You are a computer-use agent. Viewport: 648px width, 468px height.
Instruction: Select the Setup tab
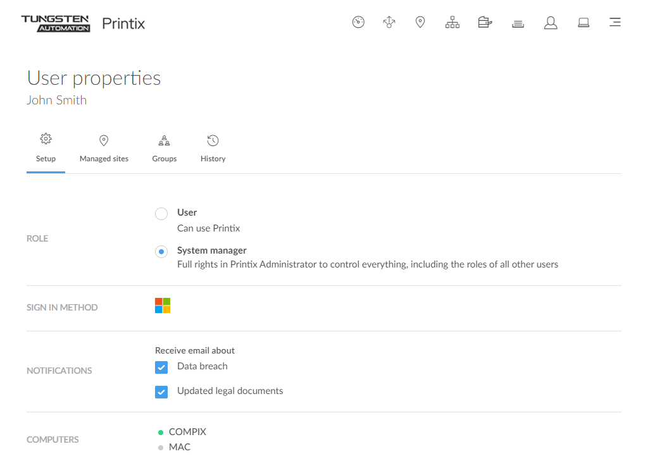coord(46,149)
